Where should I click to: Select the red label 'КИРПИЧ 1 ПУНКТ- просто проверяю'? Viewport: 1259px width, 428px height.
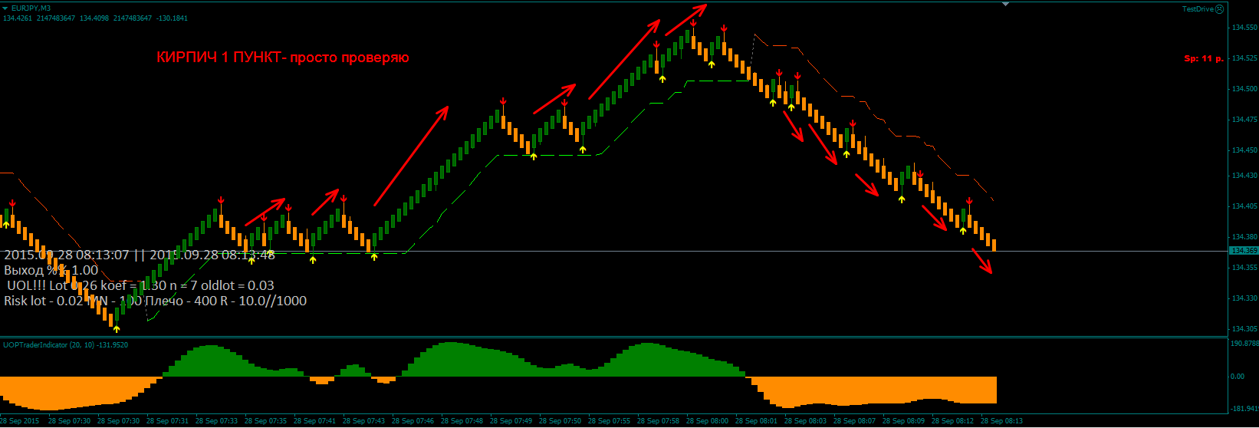coord(283,58)
